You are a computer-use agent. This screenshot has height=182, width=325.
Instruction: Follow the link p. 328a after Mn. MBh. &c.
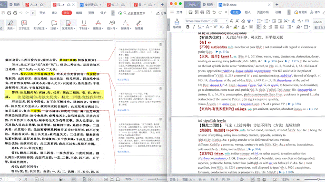point(272,61)
